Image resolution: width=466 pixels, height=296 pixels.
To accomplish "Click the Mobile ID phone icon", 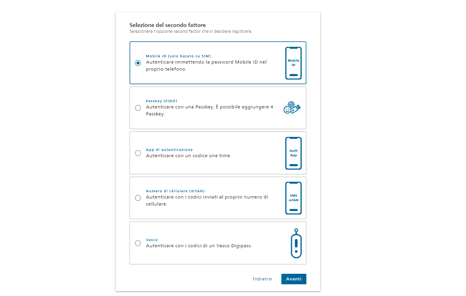I will [293, 63].
